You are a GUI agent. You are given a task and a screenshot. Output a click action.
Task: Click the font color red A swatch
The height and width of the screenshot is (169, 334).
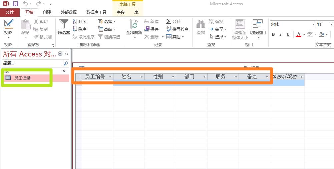pos(298,34)
